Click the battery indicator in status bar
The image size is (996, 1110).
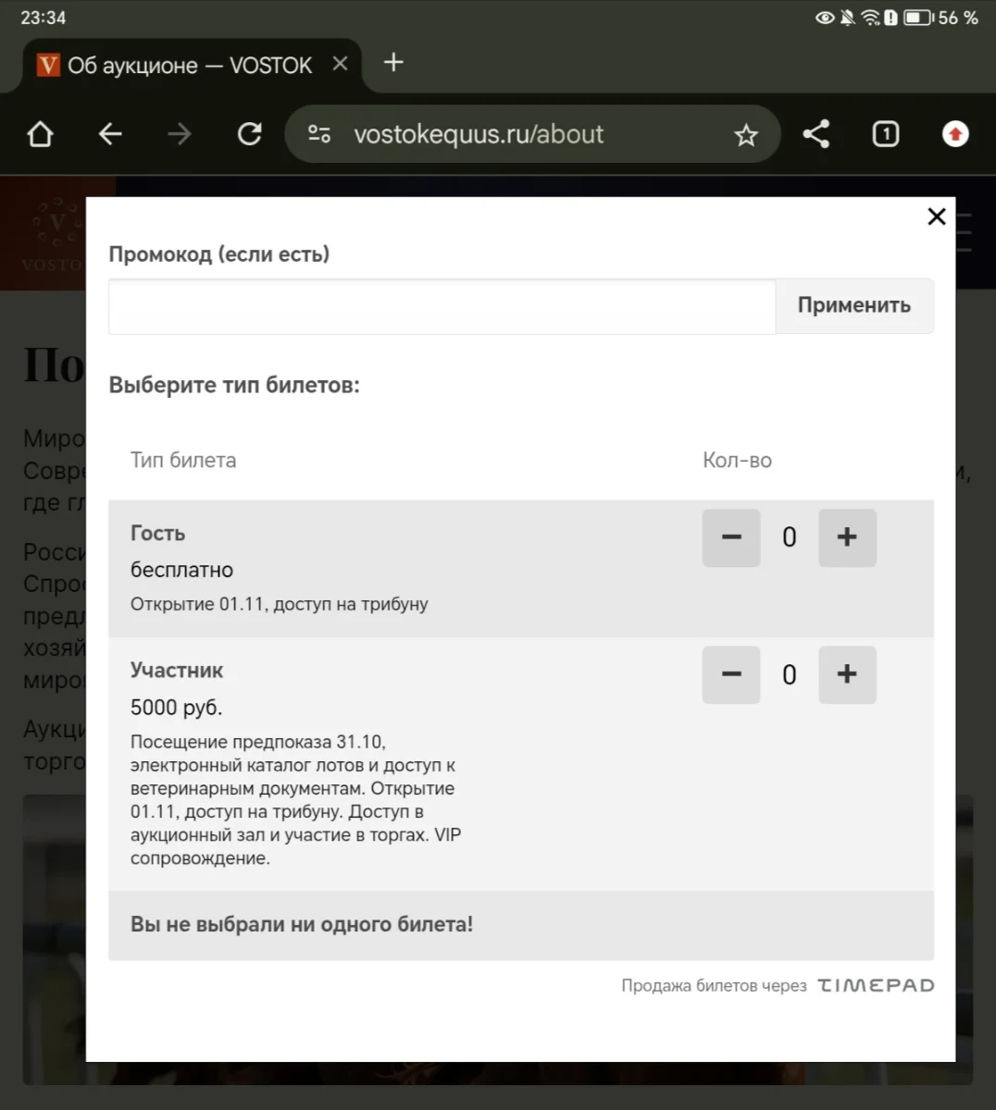coord(918,18)
